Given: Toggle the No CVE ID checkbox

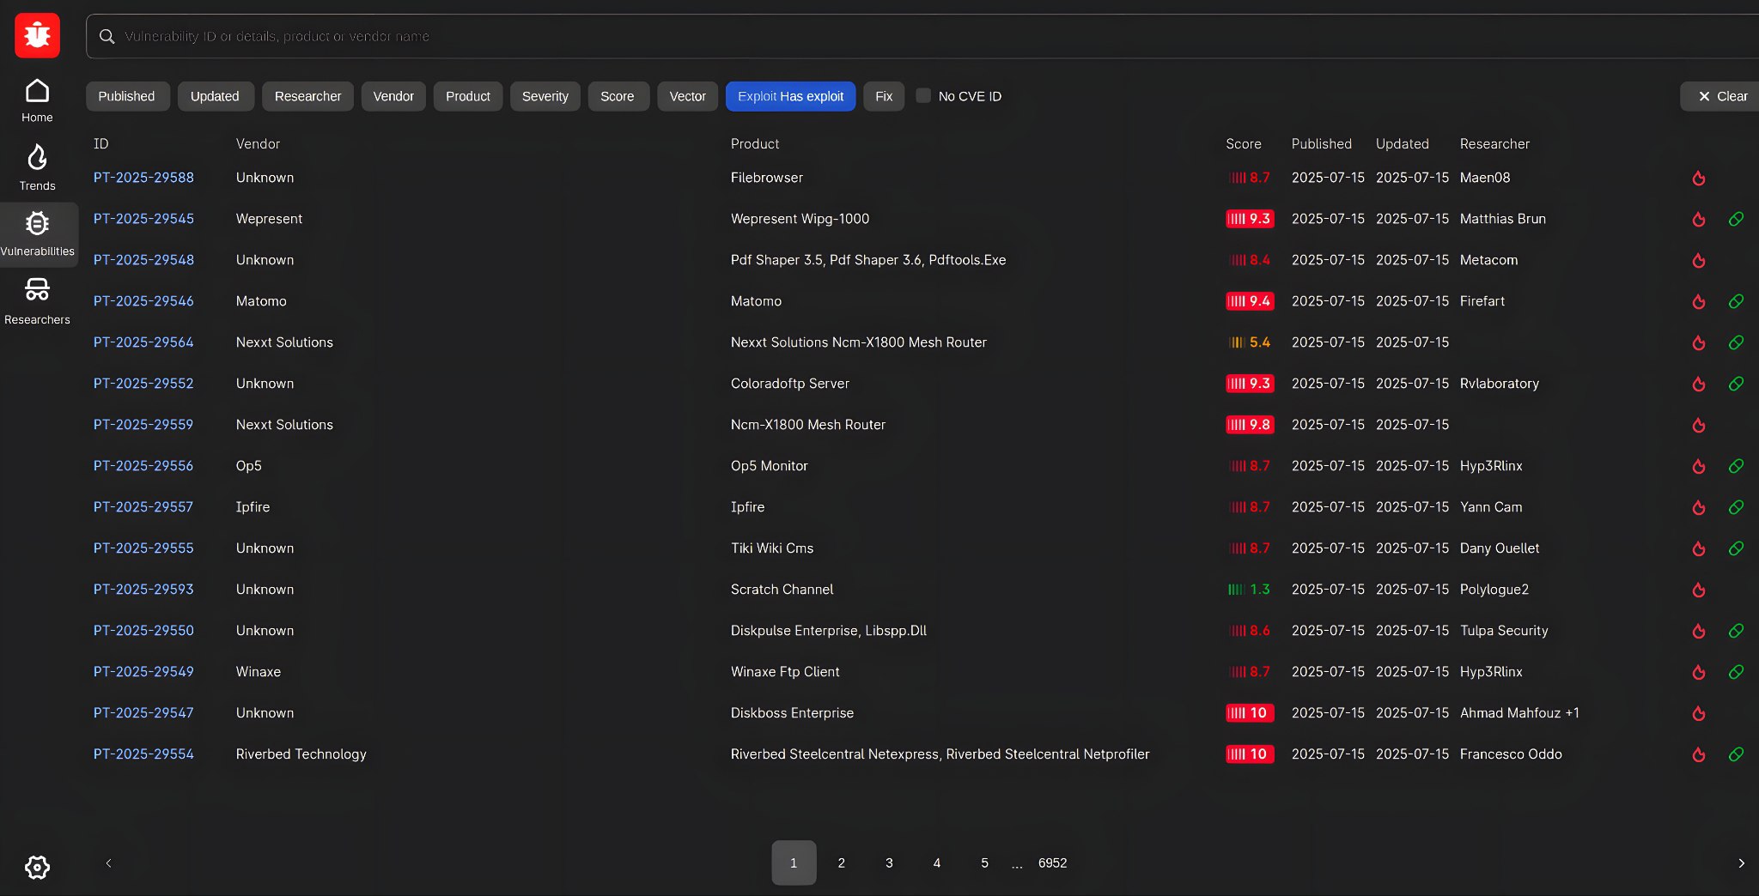Looking at the screenshot, I should [x=923, y=95].
